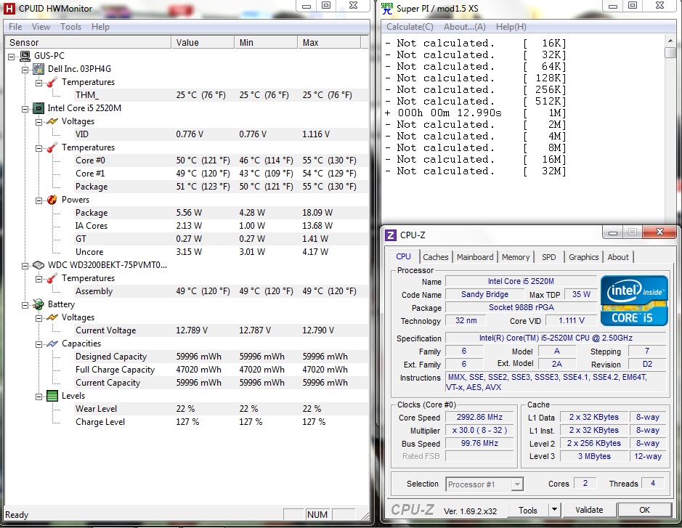Collapse the GUS-PC root node
Viewport: 682px width, 528px height.
click(x=12, y=56)
